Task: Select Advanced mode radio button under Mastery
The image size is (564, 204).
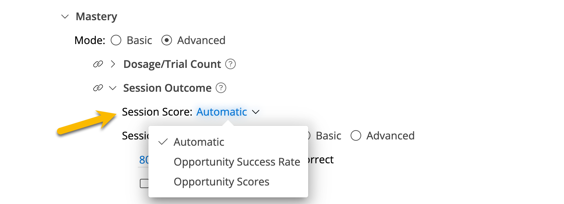Action: pyautogui.click(x=167, y=40)
